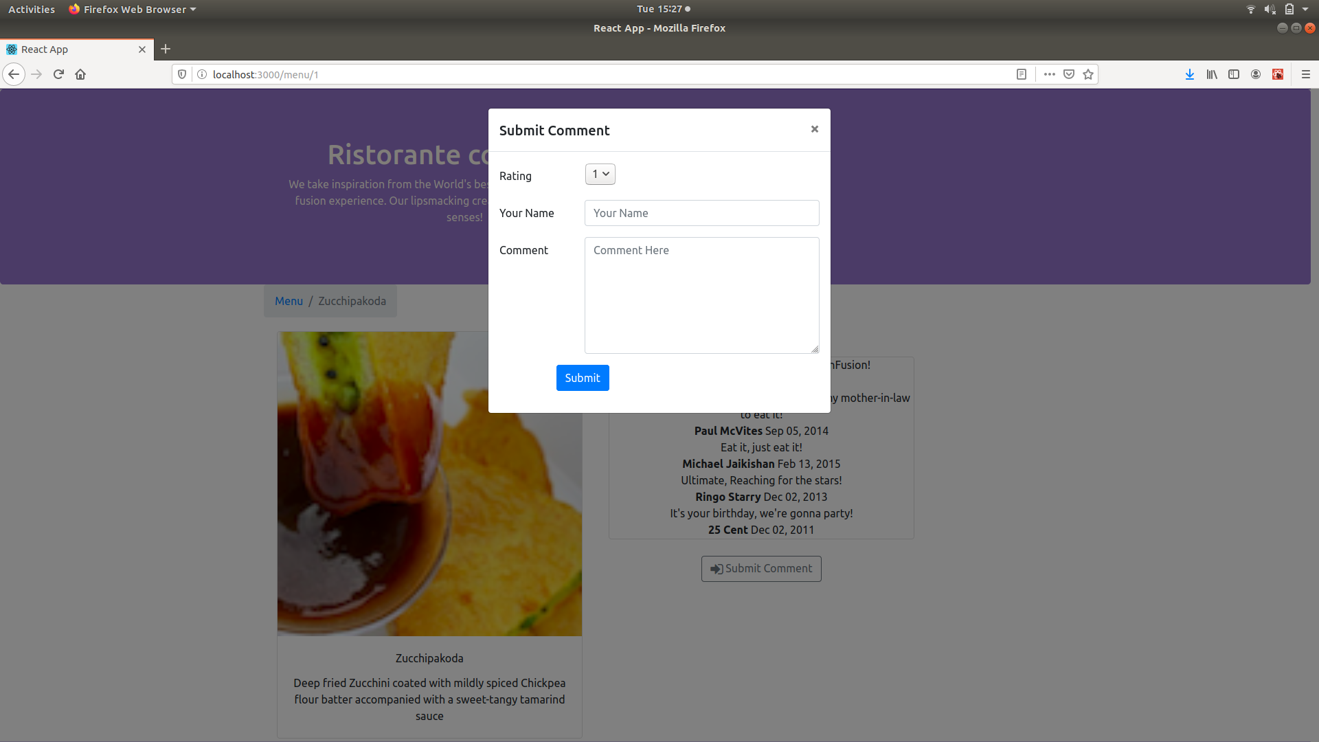
Task: Open the Firefox account icon
Action: tap(1256, 74)
